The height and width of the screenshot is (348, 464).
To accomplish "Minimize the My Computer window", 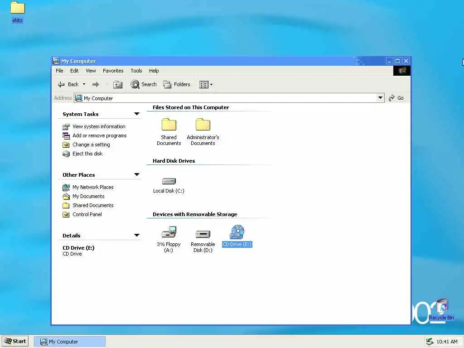I will pos(389,61).
